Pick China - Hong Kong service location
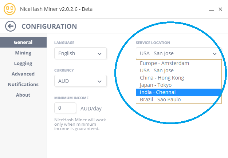 tap(179, 78)
